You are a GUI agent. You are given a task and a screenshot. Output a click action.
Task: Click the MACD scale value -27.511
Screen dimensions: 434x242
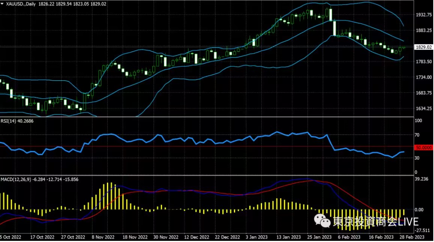[x=422, y=230]
